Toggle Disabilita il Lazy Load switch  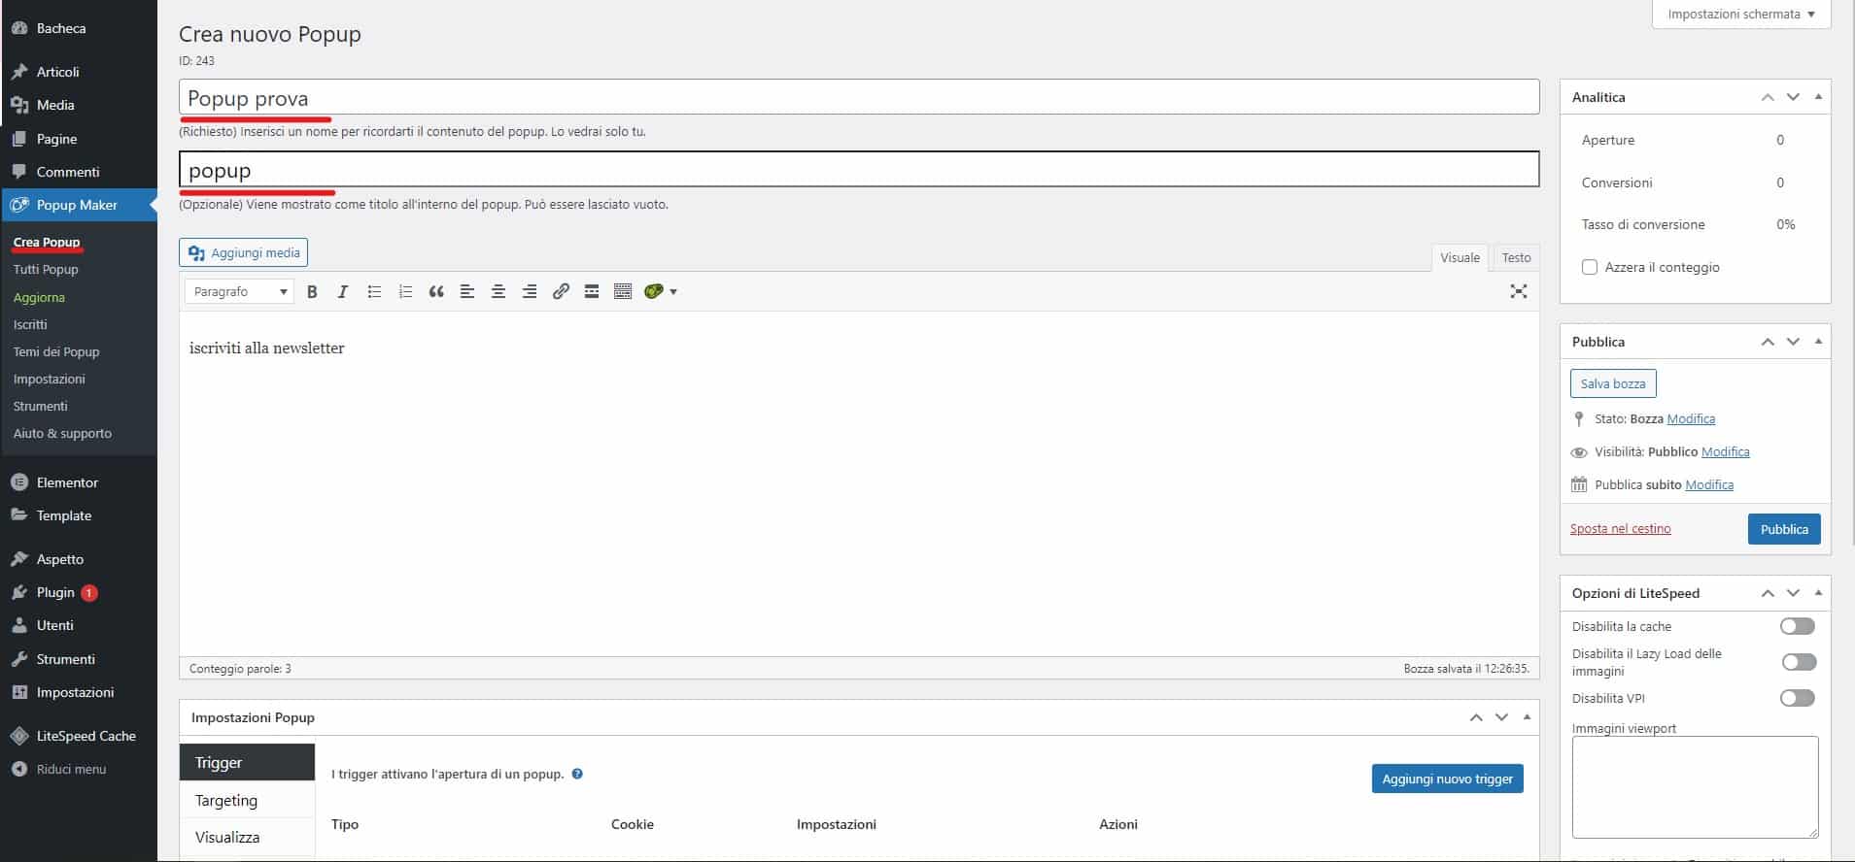pyautogui.click(x=1799, y=662)
